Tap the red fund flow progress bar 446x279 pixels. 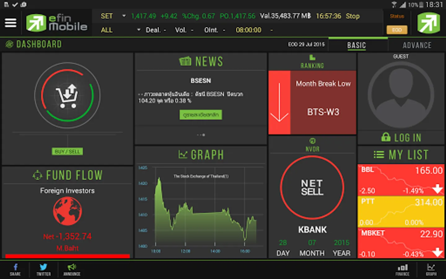click(67, 256)
